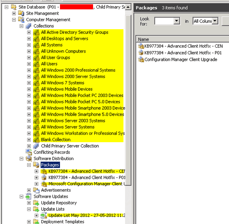
Task: Expand All Active Directory Security Groups
Action: coord(29,32)
